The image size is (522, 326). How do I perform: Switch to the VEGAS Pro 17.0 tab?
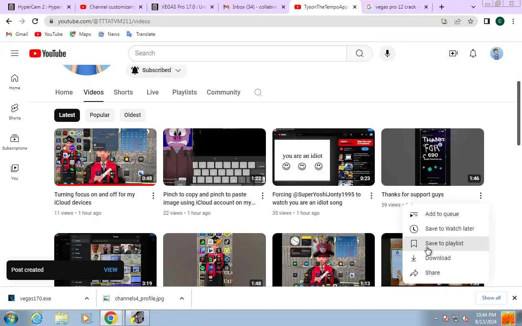pos(183,7)
